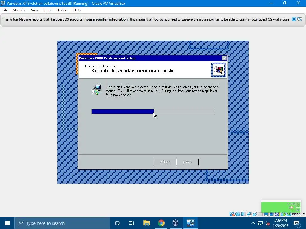Screen dimensions: 306x229
Task: Click the display monitor status icon
Action: tap(266, 214)
